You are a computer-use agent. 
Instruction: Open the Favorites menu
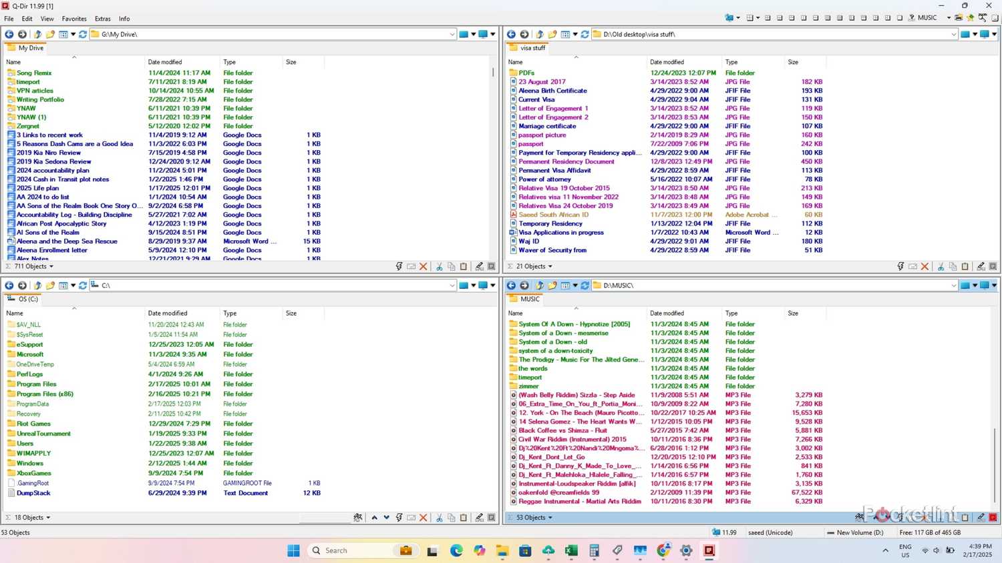pyautogui.click(x=74, y=19)
